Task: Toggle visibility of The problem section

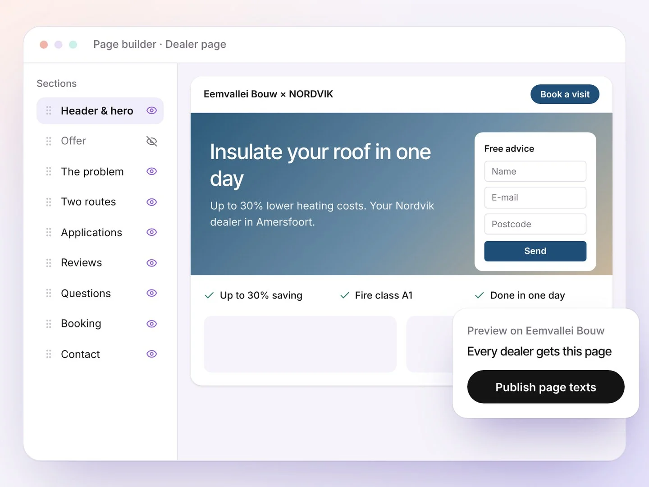Action: (x=152, y=171)
